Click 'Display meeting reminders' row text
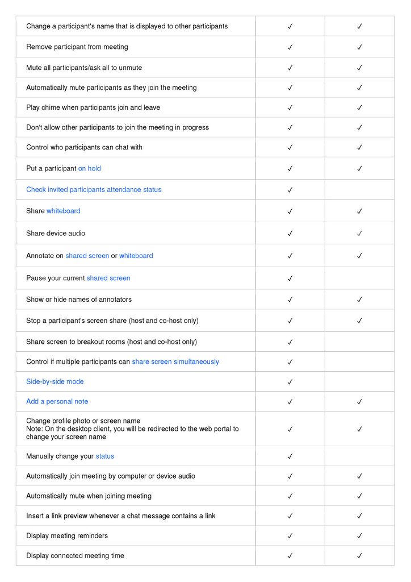 (67, 535)
